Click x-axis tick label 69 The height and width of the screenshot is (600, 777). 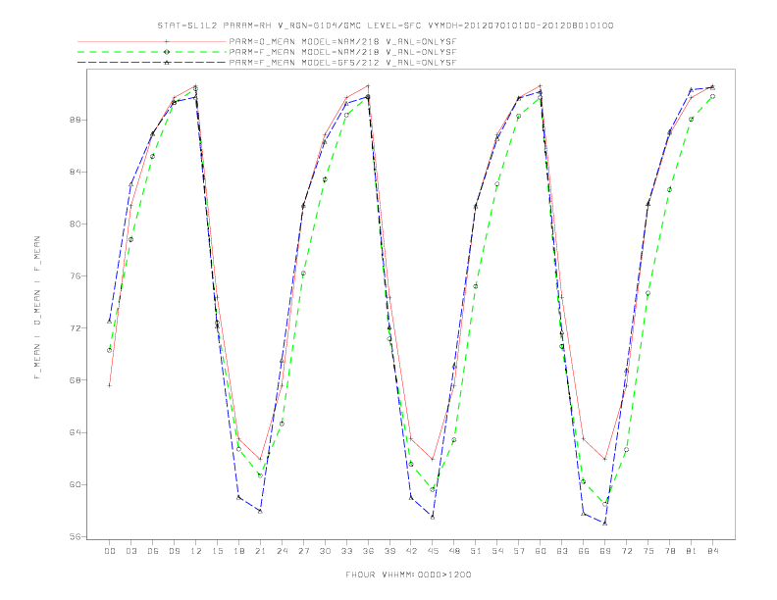point(605,551)
